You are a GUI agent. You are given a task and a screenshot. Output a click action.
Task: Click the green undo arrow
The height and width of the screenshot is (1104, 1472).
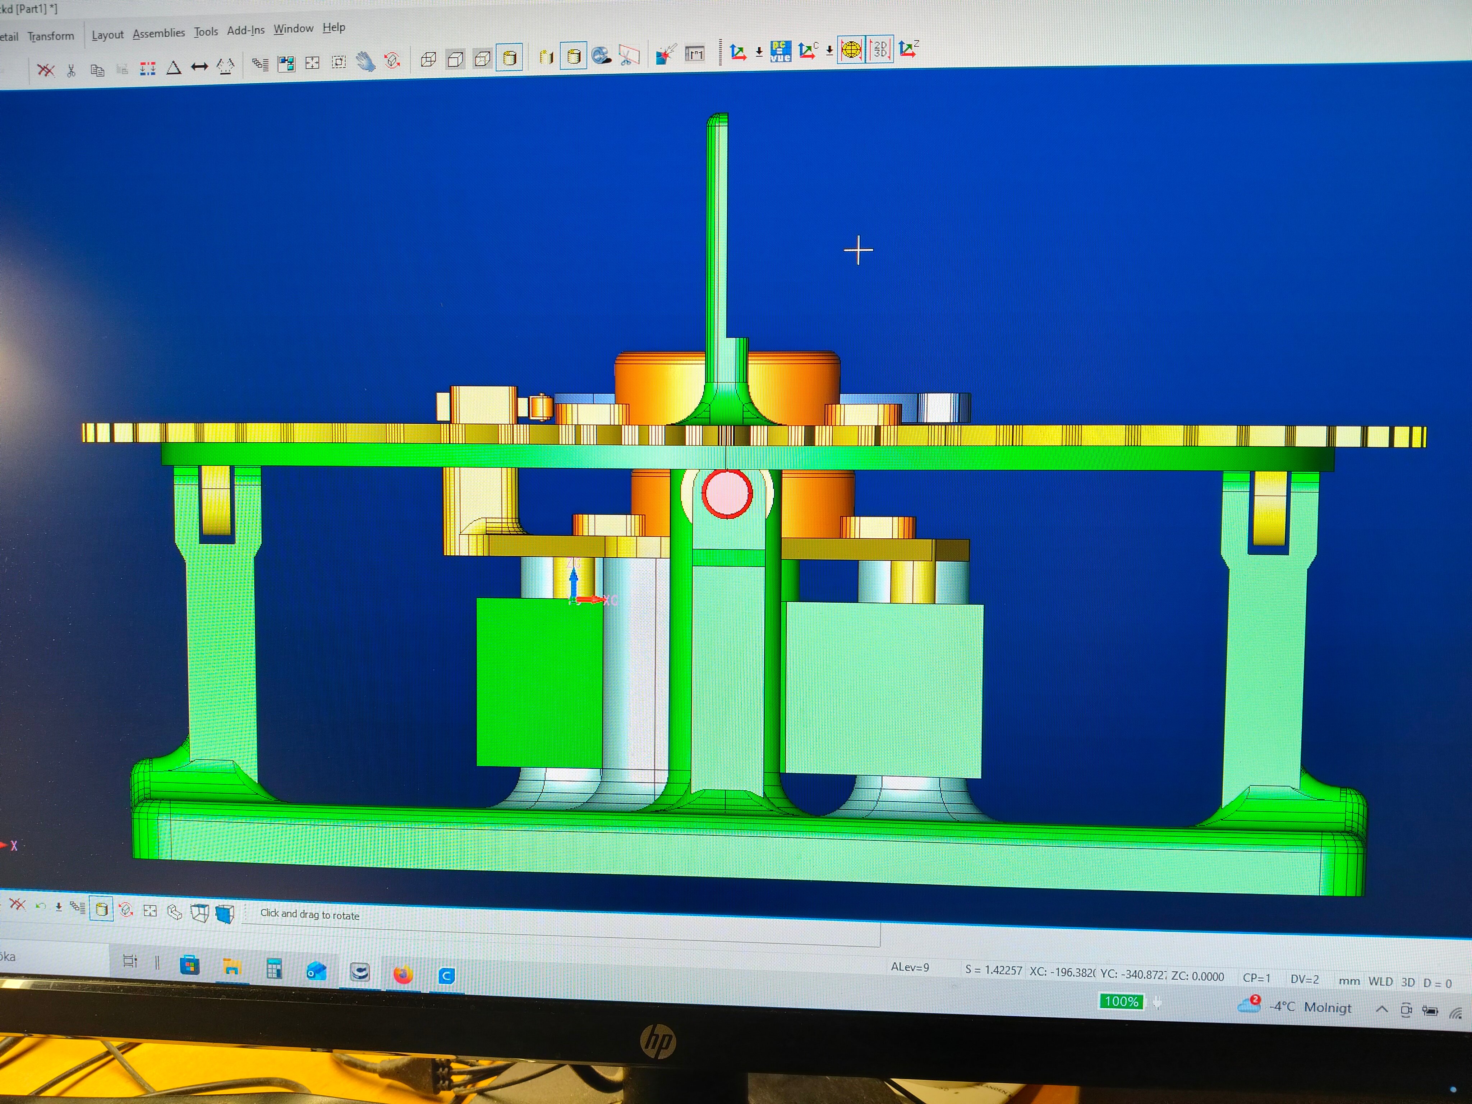click(x=41, y=906)
